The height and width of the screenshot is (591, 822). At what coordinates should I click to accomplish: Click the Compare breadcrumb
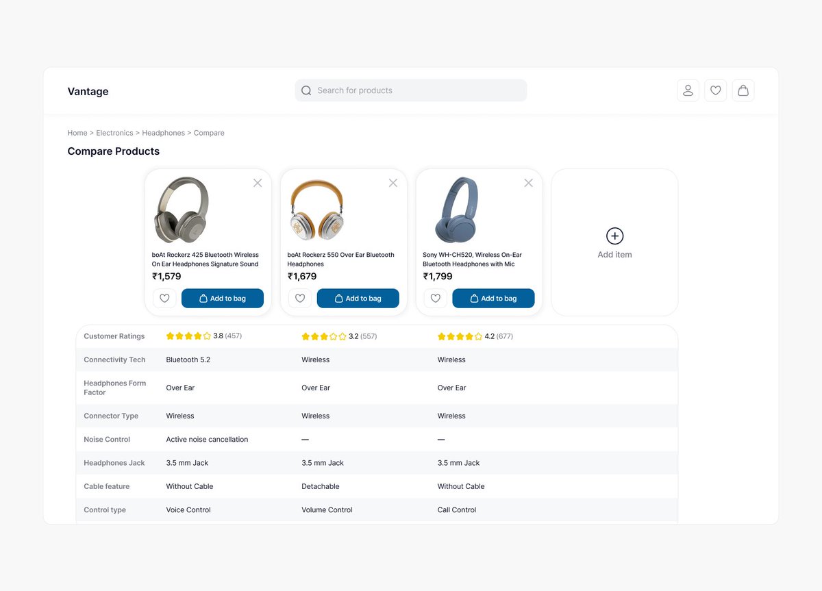click(209, 133)
